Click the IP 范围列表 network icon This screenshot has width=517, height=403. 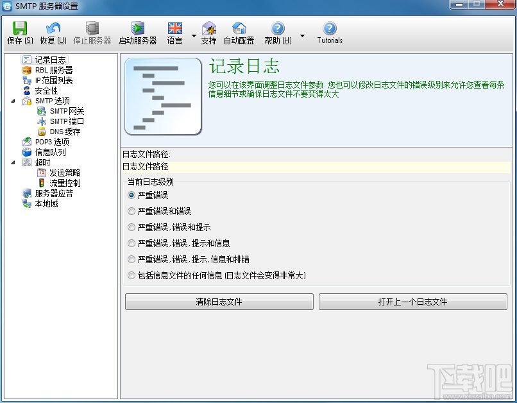(27, 80)
